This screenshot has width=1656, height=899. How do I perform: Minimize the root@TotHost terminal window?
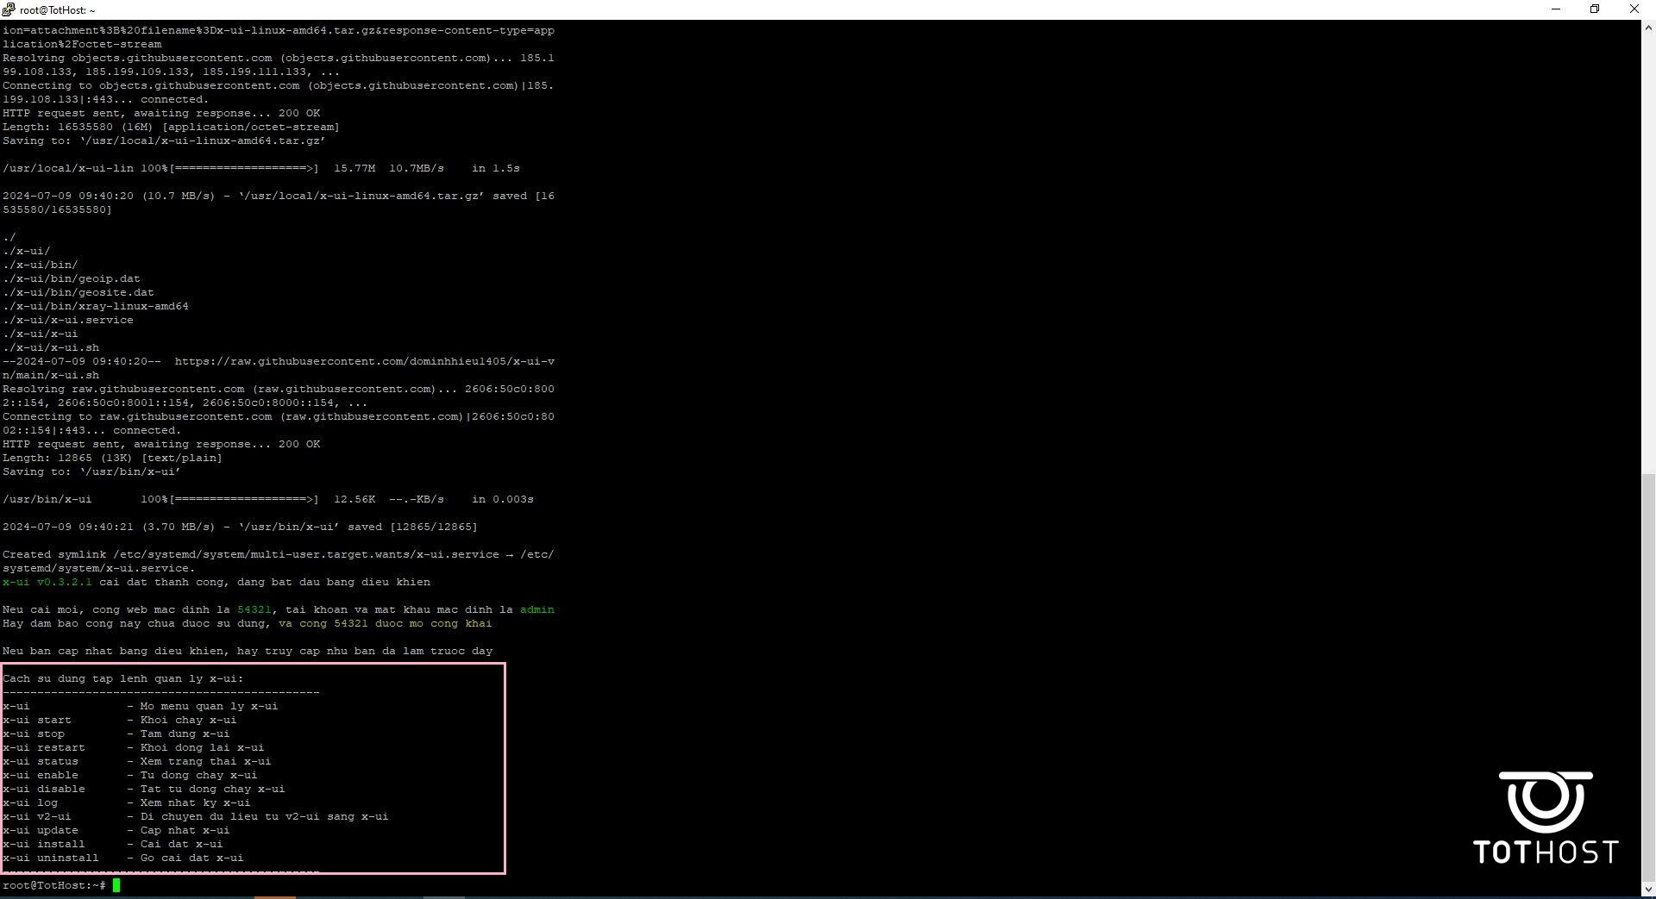1556,9
